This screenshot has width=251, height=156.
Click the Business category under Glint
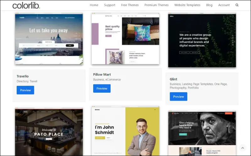[x=175, y=84]
